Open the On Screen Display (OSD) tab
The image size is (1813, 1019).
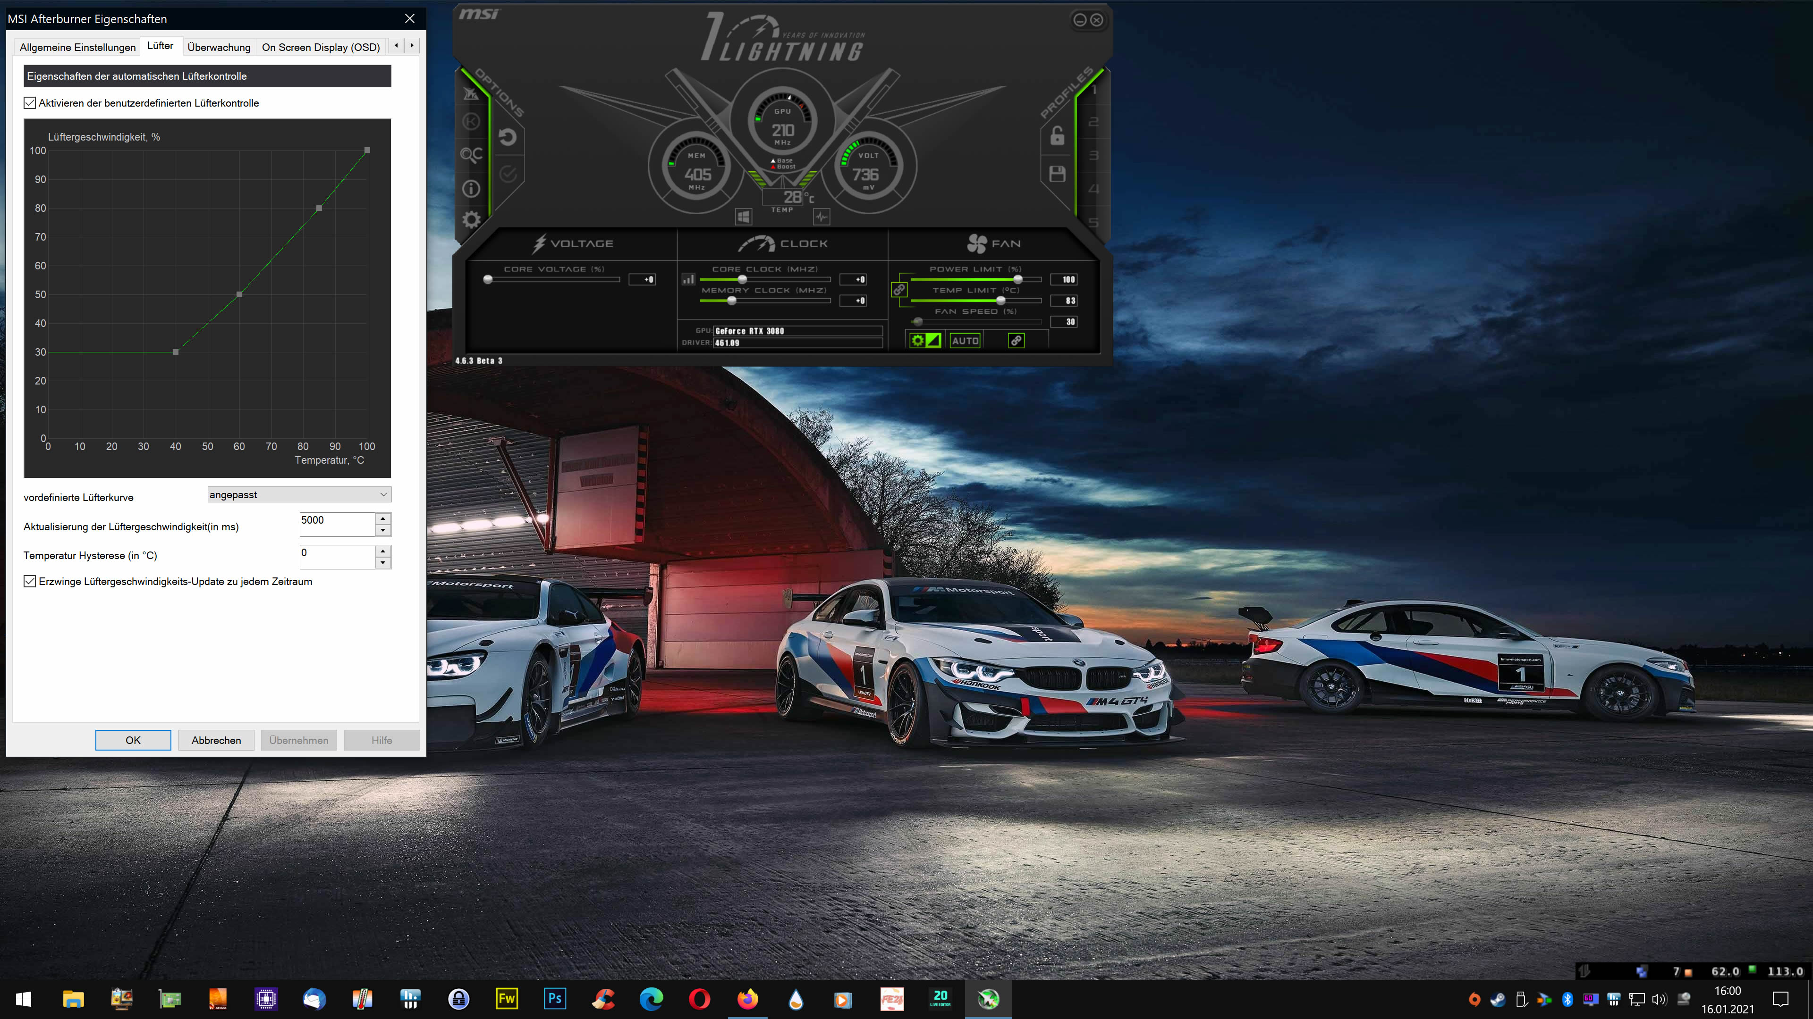point(321,46)
